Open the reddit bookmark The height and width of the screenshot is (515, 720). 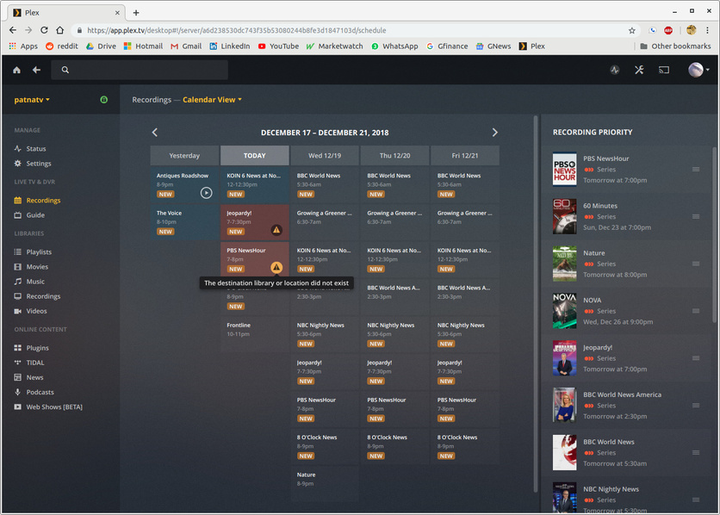(61, 46)
